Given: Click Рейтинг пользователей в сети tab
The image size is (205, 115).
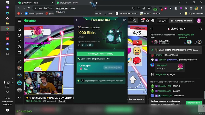Looking at the screenshot, I should point(163,36).
